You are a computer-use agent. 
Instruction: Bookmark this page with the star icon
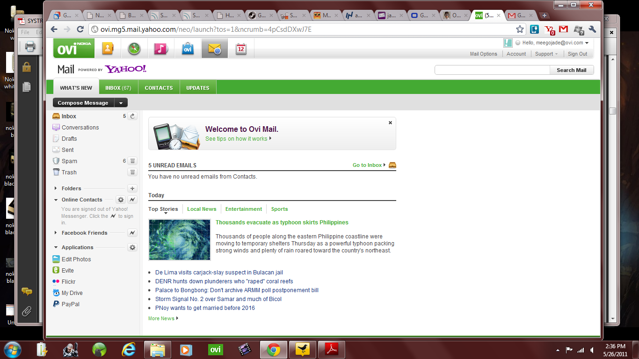(x=520, y=29)
